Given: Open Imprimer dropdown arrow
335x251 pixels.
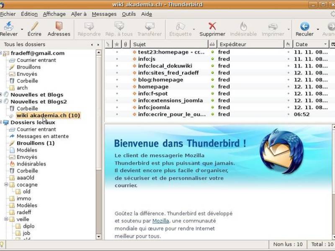Looking at the screenshot, I should [289, 29].
